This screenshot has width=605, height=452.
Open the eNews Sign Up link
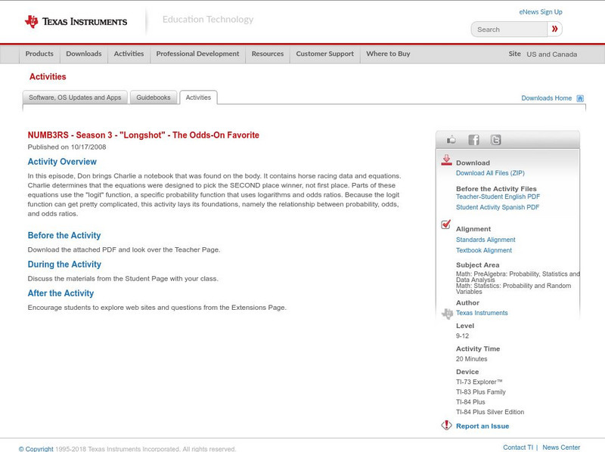[541, 12]
